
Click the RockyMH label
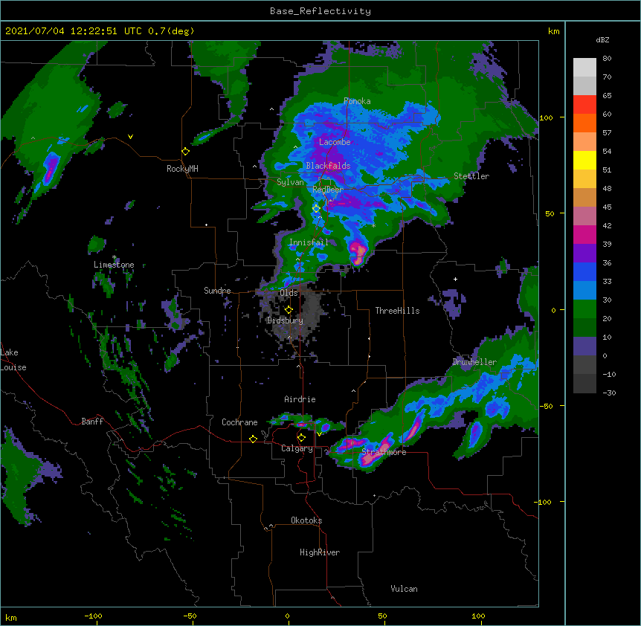(x=182, y=169)
